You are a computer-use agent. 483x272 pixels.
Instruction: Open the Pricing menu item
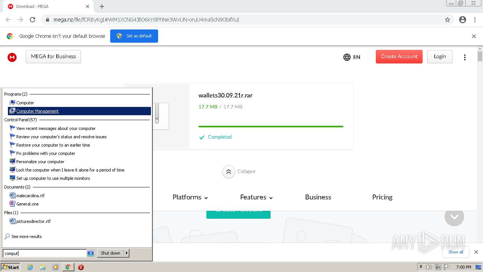coord(382,197)
